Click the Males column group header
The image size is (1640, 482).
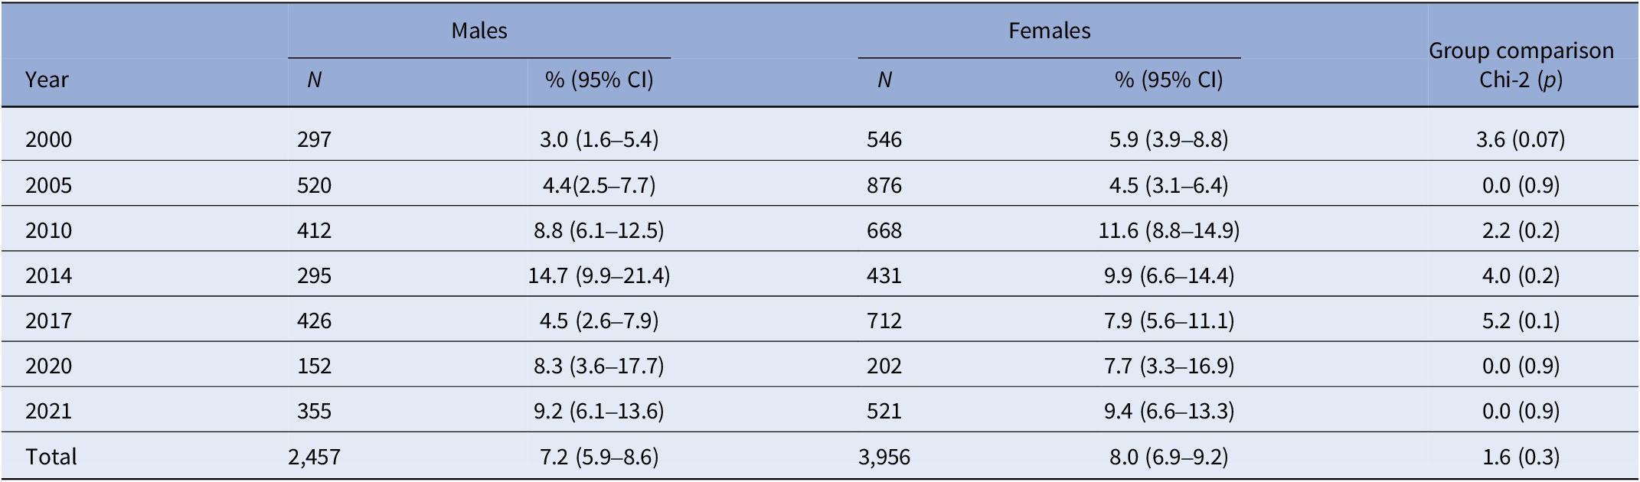coord(479,31)
